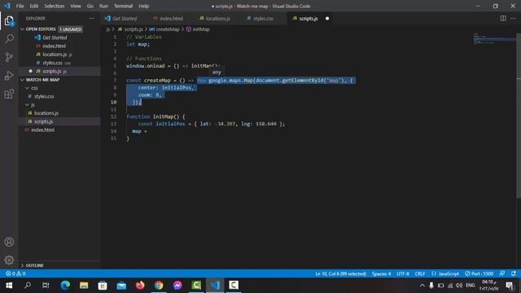Open Task View on taskbar
521x293 pixels.
click(x=46, y=286)
